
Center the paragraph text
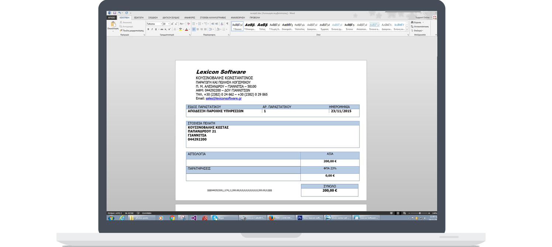click(198, 29)
